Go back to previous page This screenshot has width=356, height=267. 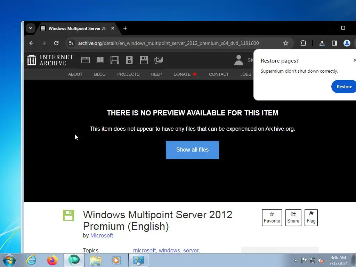(x=31, y=43)
